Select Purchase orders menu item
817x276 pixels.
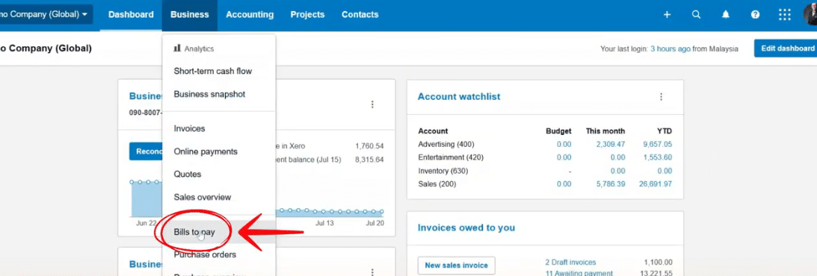click(219, 254)
